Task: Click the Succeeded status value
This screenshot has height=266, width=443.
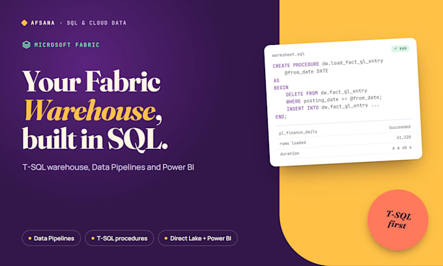Action: pos(399,127)
